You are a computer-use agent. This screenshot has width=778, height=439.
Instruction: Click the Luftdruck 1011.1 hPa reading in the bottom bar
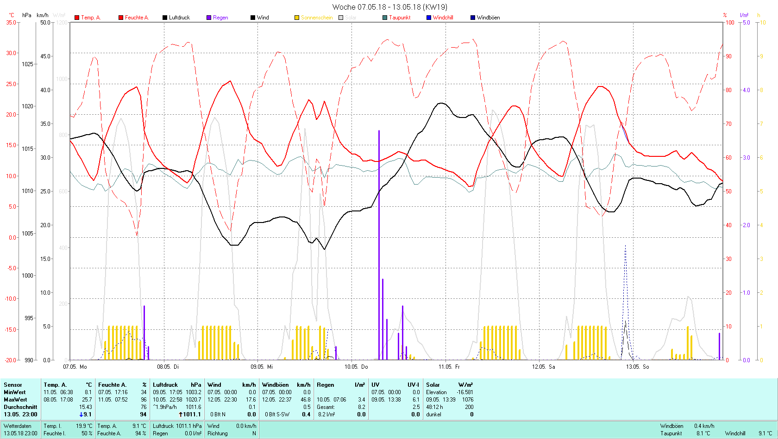coord(177,426)
